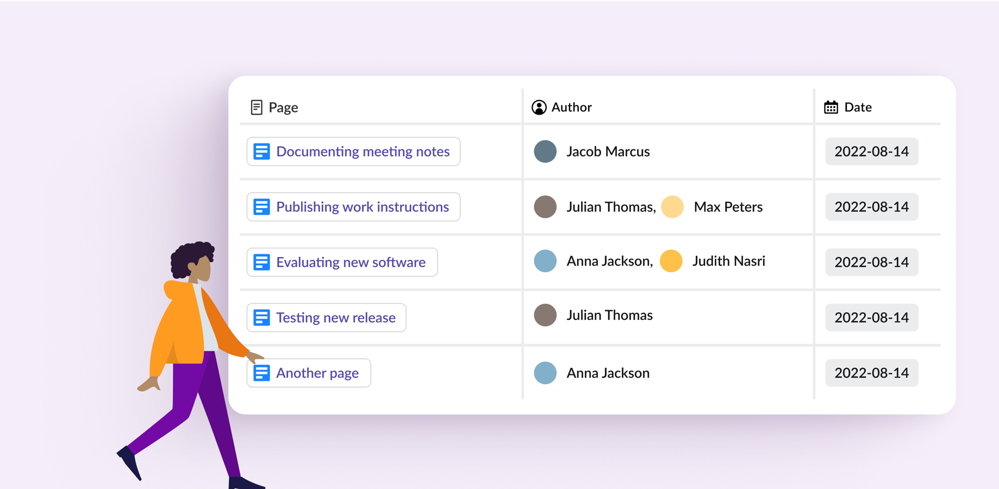The image size is (999, 489).
Task: Select Julian Thomas in the Testing row
Action: coord(609,315)
